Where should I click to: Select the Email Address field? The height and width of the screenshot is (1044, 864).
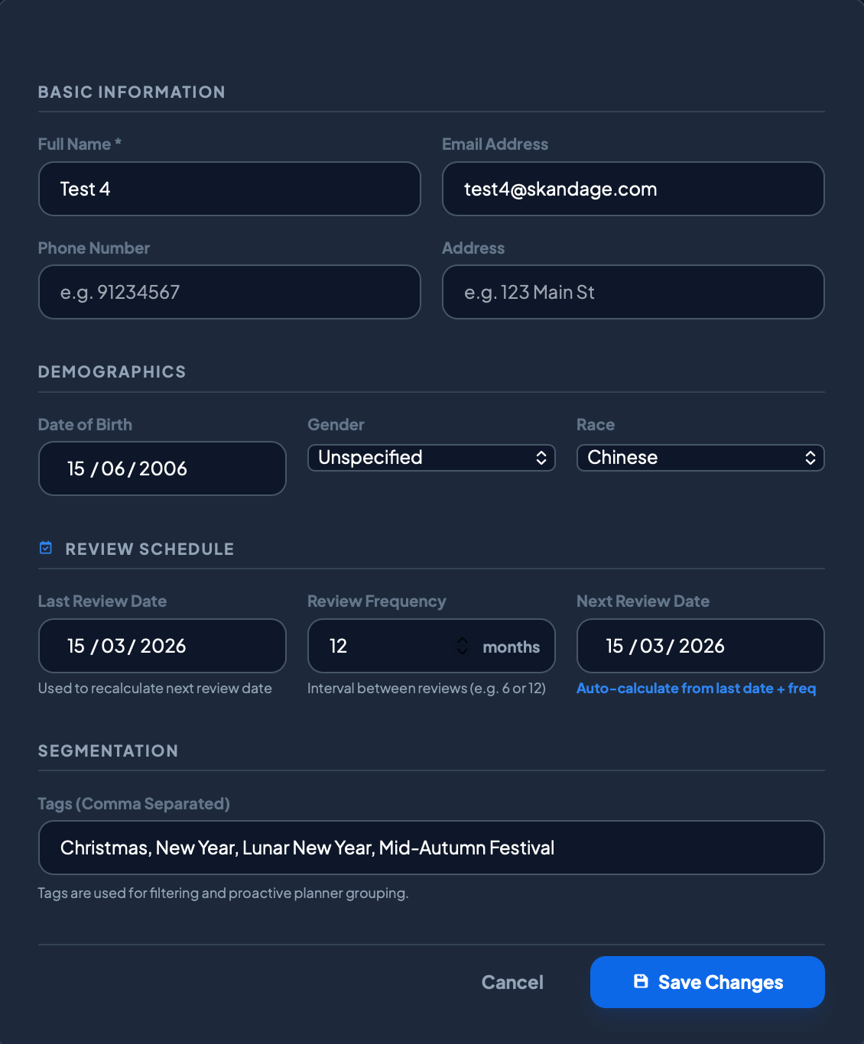633,189
